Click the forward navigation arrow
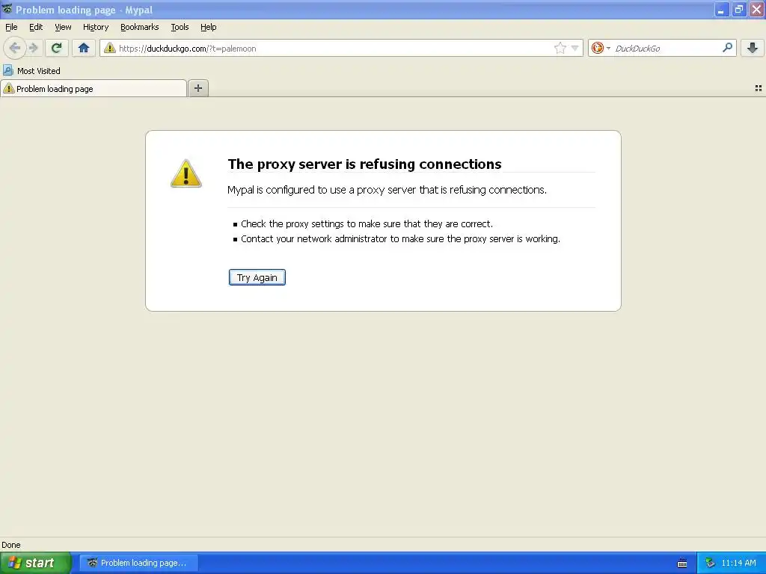 pos(33,48)
